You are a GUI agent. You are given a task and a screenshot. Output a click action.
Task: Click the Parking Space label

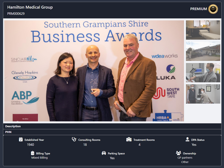pyautogui.click(x=116, y=153)
